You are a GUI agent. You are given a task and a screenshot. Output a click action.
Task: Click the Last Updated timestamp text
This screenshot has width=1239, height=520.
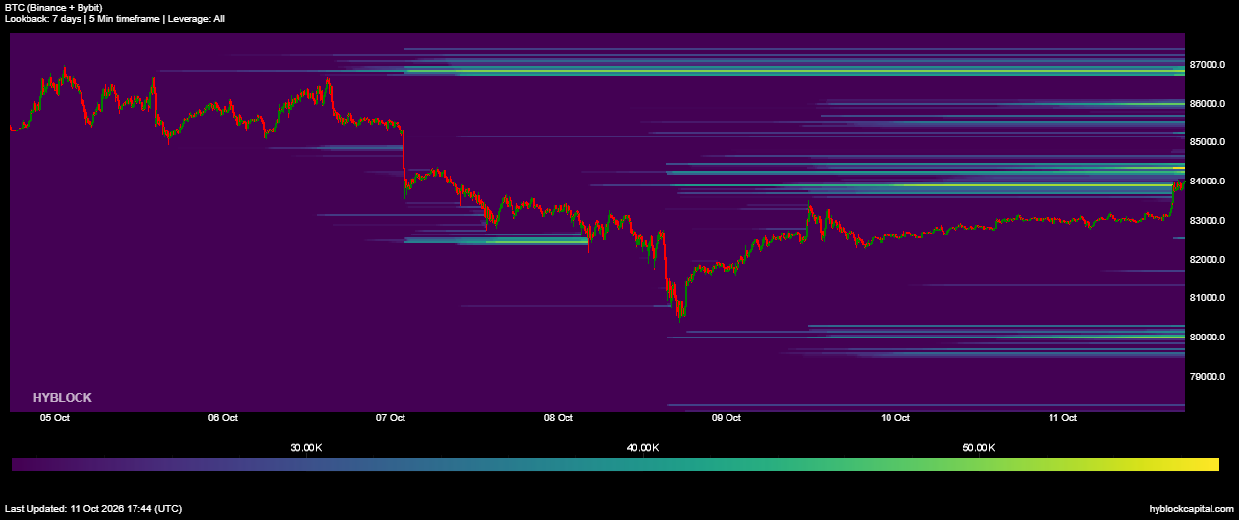coord(93,509)
